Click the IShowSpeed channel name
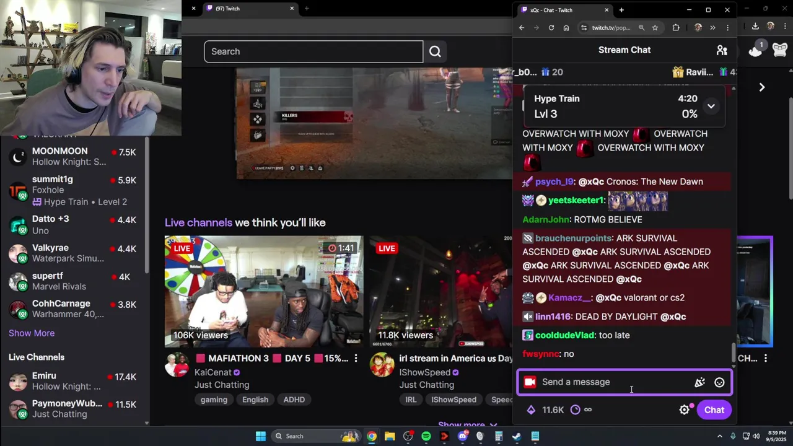Image resolution: width=793 pixels, height=446 pixels. pos(424,372)
